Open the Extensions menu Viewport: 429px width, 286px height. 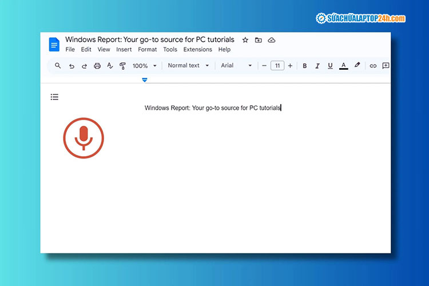point(197,50)
